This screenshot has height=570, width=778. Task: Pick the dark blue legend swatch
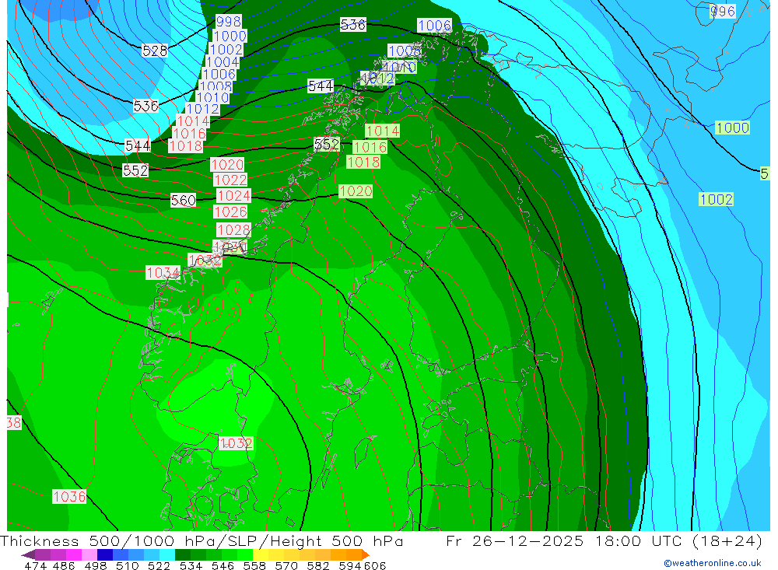coord(105,554)
